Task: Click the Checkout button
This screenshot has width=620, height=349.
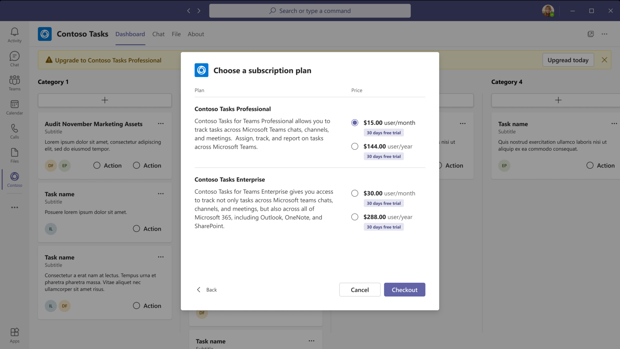Action: pos(404,290)
